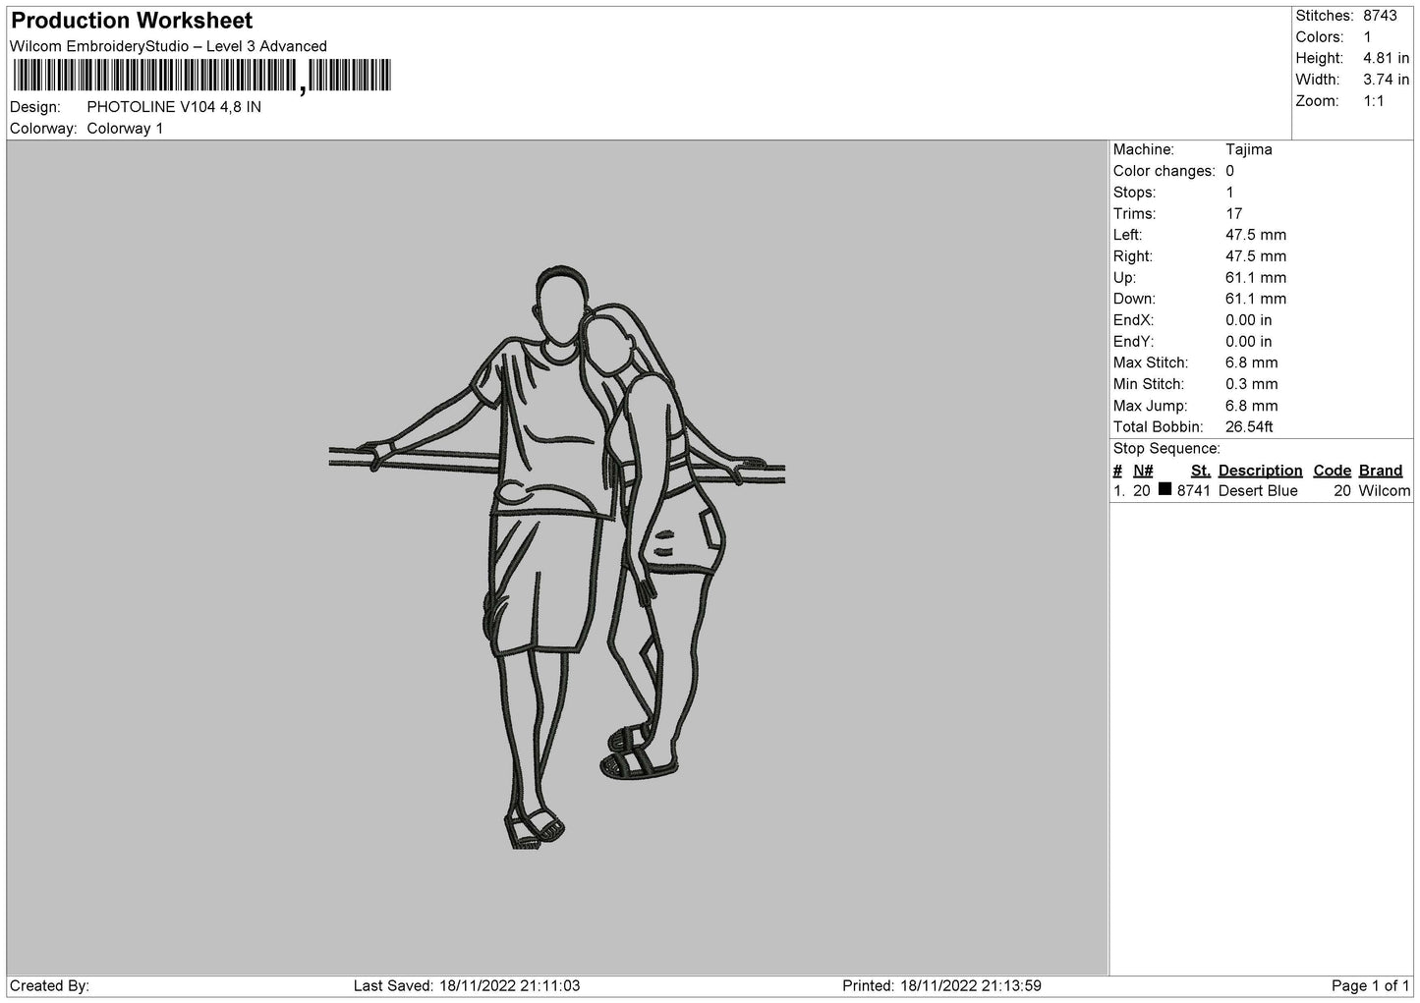Click the Colors value "1"
The width and height of the screenshot is (1420, 1003).
[x=1367, y=37]
